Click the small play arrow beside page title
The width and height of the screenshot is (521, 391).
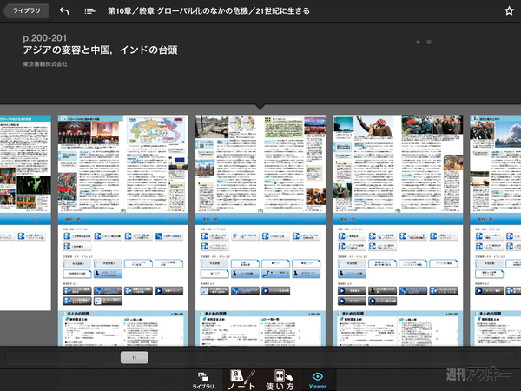[x=419, y=41]
